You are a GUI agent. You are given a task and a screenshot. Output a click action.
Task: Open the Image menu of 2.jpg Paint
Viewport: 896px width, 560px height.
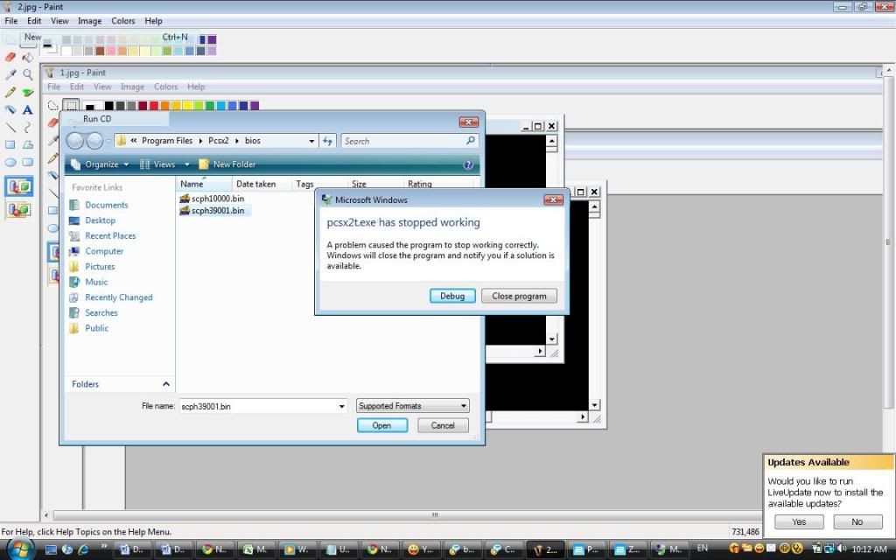click(90, 21)
